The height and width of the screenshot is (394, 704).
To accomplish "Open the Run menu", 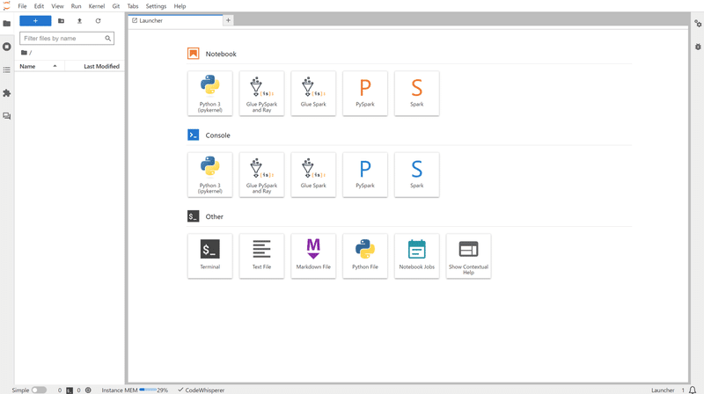I will [76, 6].
